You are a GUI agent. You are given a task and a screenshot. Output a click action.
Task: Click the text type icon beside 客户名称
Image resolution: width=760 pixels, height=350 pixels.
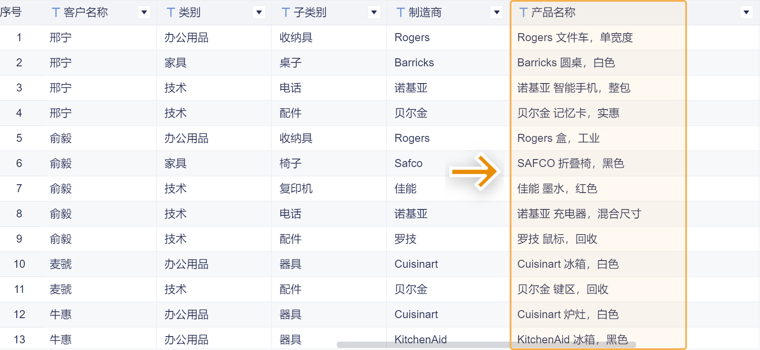pyautogui.click(x=55, y=13)
